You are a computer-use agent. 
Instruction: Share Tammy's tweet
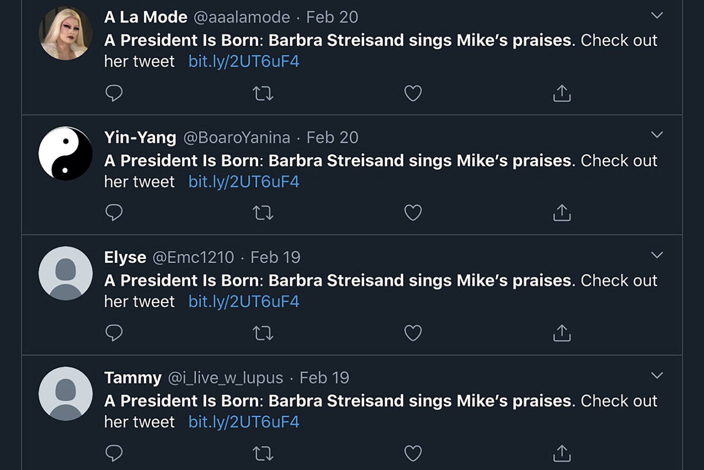[x=562, y=453]
